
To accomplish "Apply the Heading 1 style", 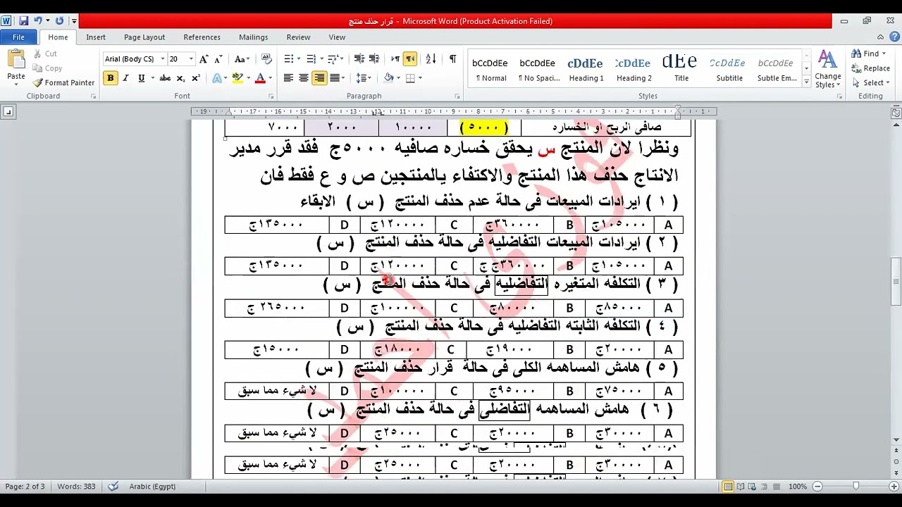I will point(586,68).
